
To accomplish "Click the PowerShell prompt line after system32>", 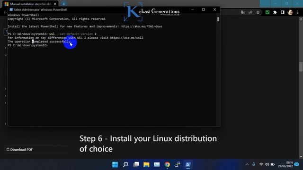I will coord(27,45).
